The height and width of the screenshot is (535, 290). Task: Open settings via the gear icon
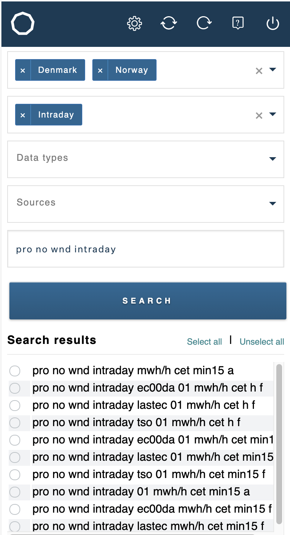pyautogui.click(x=135, y=24)
